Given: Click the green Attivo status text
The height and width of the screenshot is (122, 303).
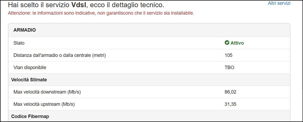Looking at the screenshot, I should pos(237,43).
